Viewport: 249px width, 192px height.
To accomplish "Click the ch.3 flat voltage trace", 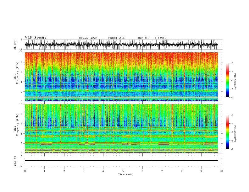I will point(121,161).
